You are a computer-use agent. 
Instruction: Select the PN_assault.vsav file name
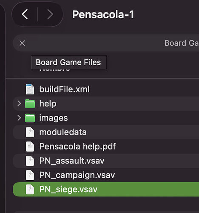(72, 161)
